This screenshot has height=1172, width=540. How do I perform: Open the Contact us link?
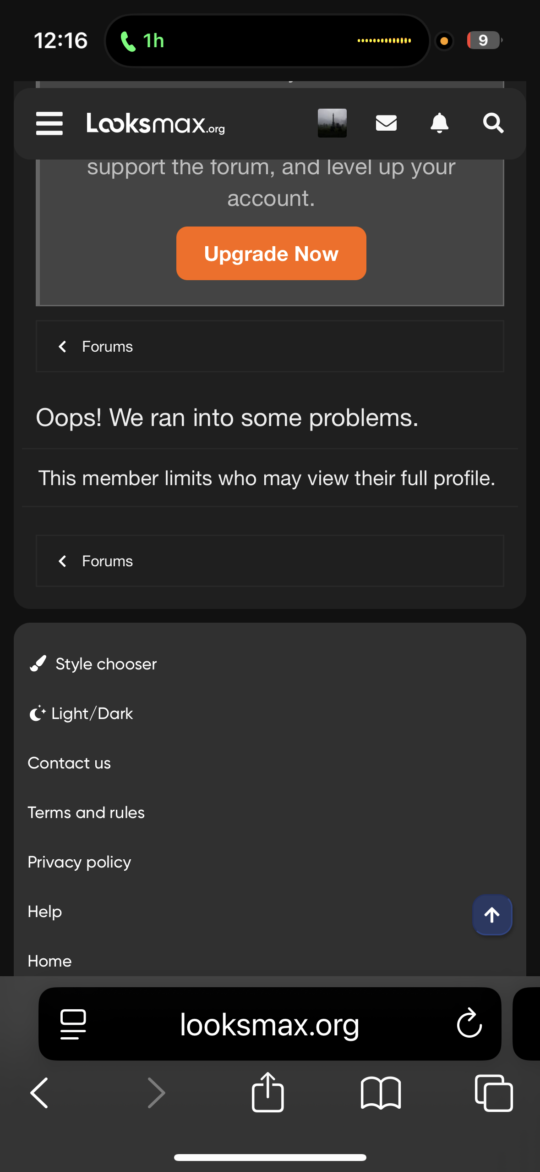coord(69,763)
